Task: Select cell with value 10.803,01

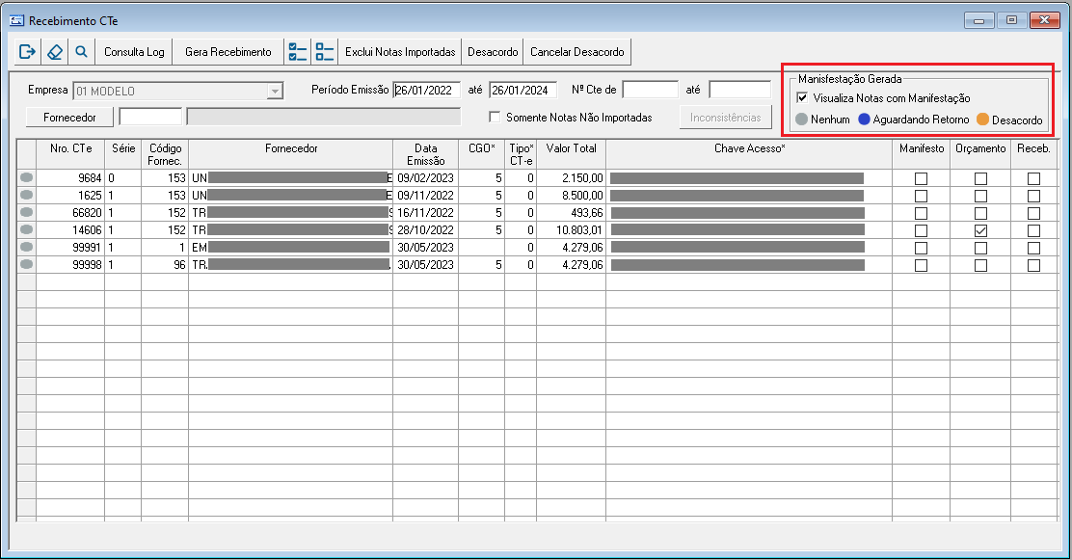Action: (x=571, y=229)
